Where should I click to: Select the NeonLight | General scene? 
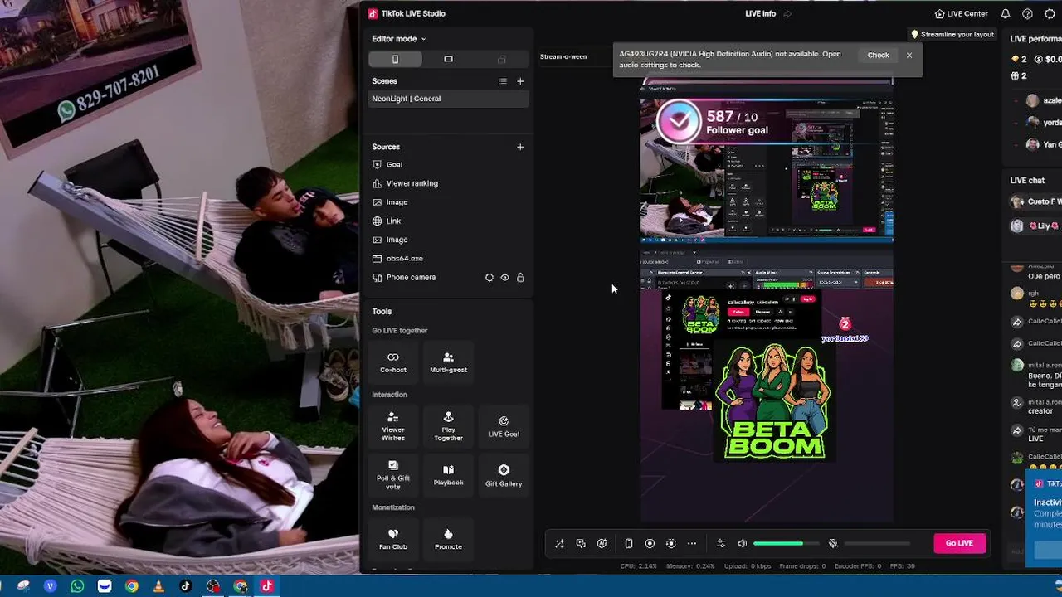[449, 99]
